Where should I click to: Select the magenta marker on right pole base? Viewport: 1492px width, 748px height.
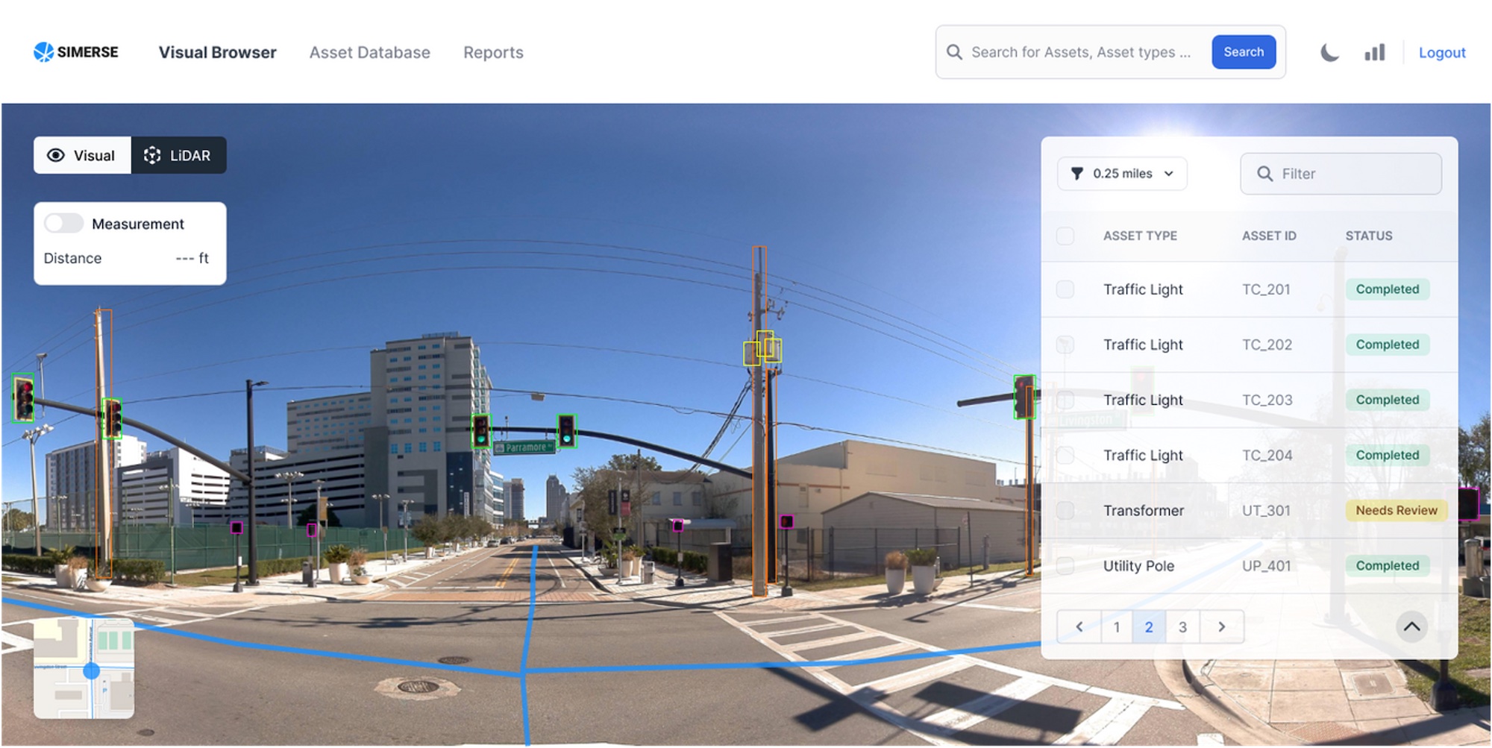click(786, 521)
